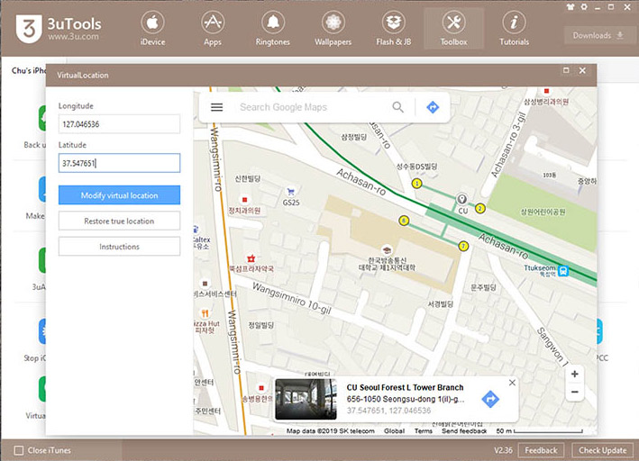Open the Apps section
This screenshot has height=461, width=639.
[x=213, y=29]
